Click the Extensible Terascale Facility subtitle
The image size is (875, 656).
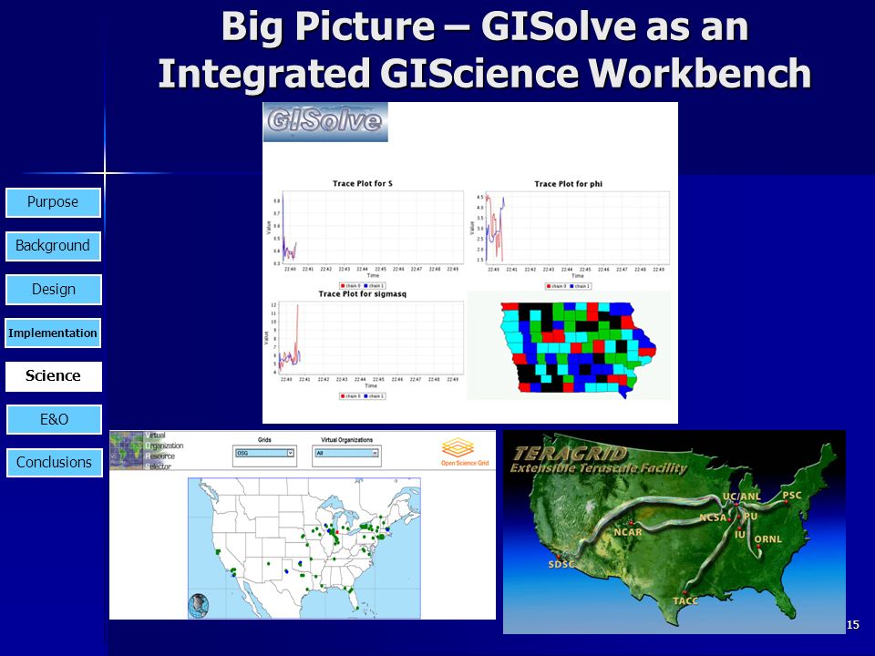pos(598,468)
